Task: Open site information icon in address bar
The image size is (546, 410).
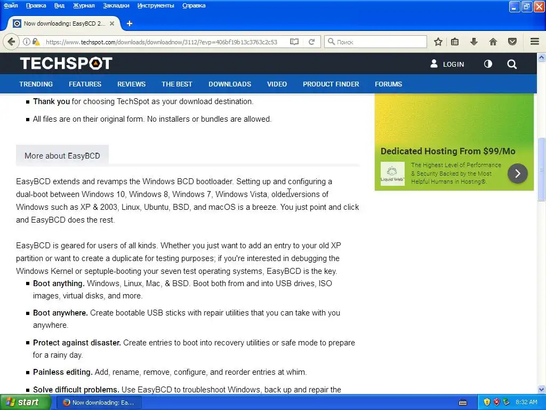Action: (x=27, y=42)
